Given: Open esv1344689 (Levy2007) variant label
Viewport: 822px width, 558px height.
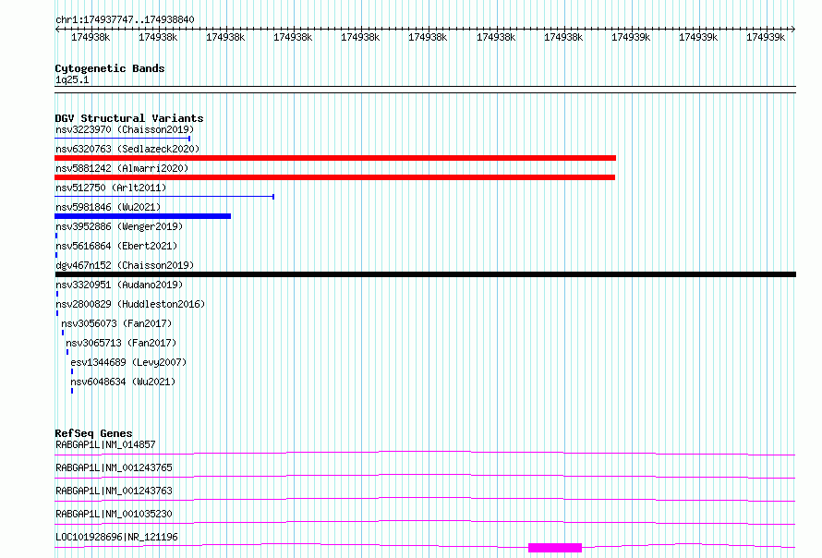Looking at the screenshot, I should click(128, 362).
